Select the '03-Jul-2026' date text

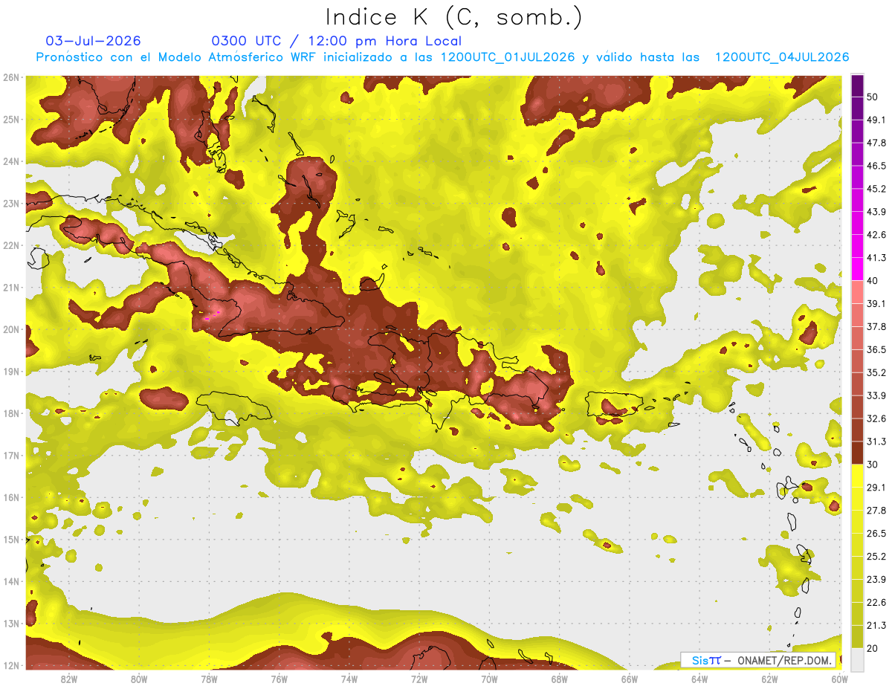point(93,41)
